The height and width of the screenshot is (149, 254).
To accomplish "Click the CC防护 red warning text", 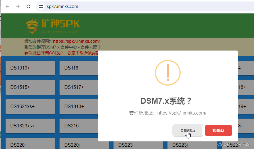I will click(61, 53).
